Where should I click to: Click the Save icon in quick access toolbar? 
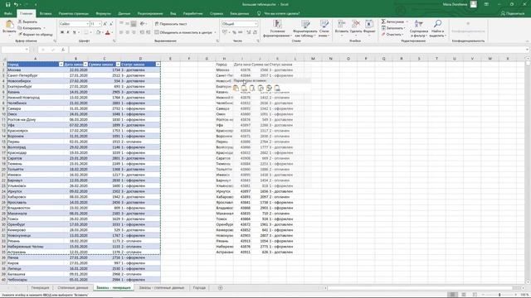point(7,4)
